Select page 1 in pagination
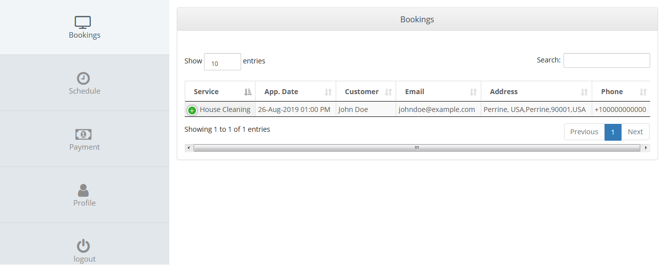The height and width of the screenshot is (269, 669). (x=613, y=132)
